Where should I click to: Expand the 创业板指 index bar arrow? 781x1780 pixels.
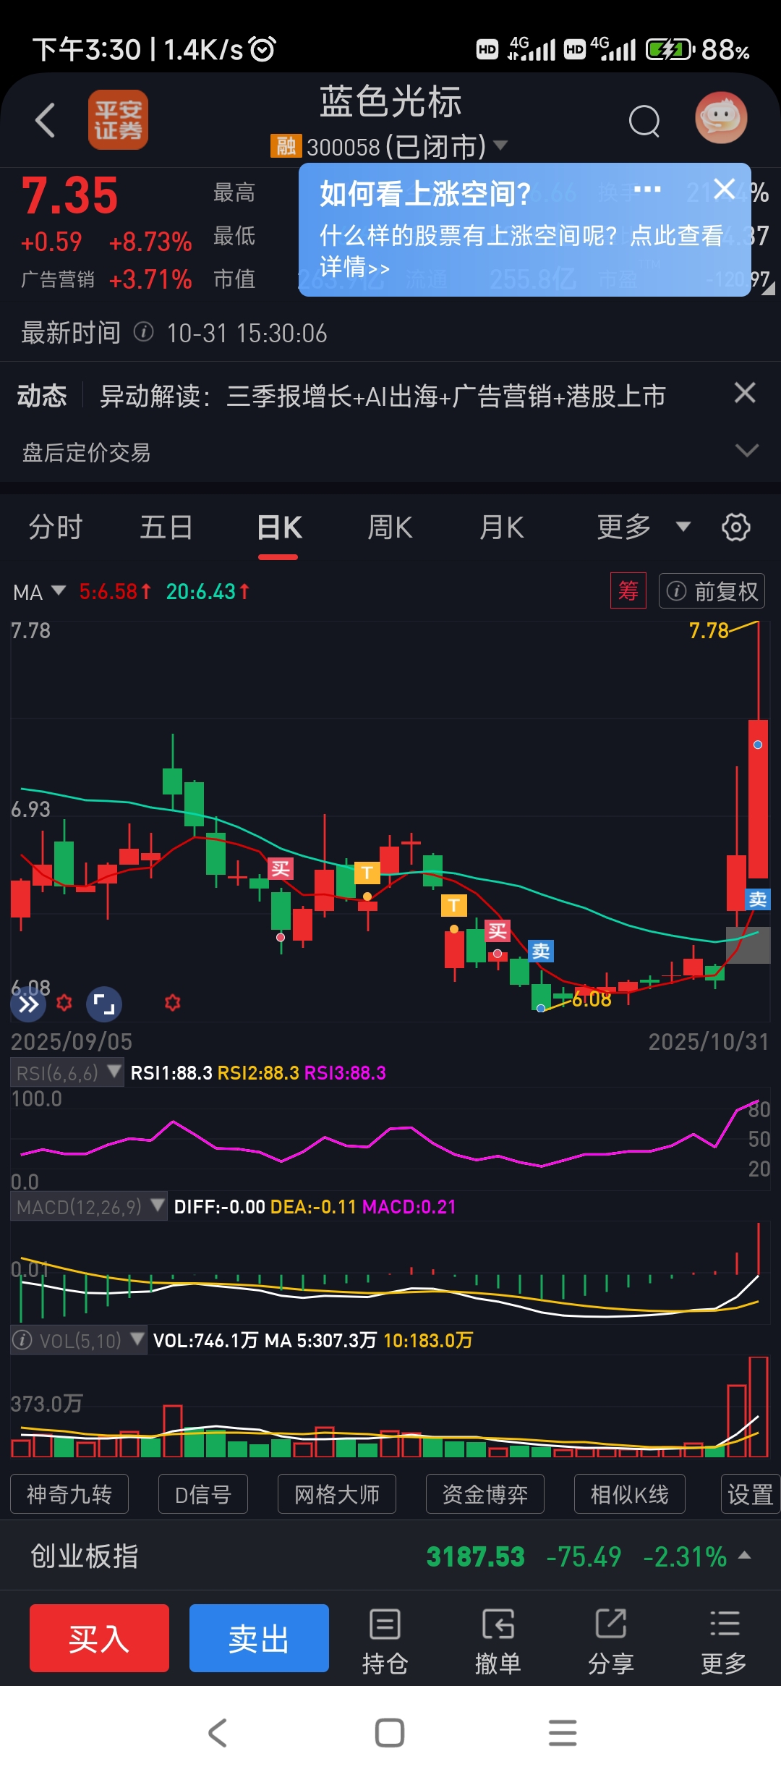tap(745, 1556)
